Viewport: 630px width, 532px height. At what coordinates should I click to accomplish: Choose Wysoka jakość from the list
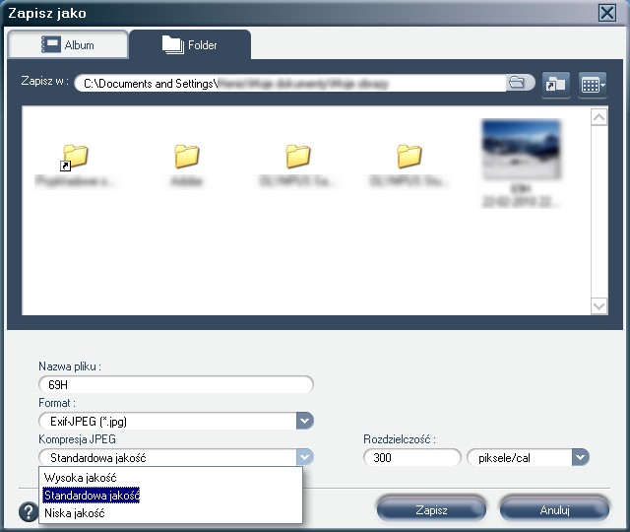click(x=81, y=478)
